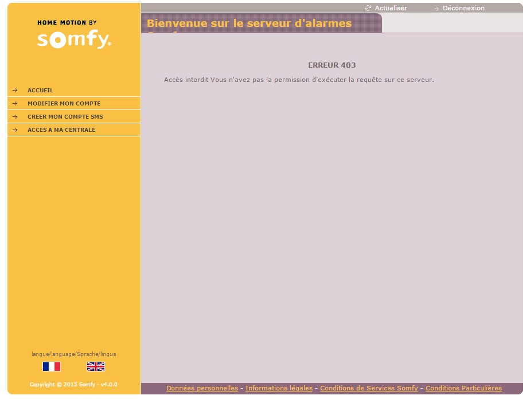Switch language with the French flag
530x403 pixels.
52,366
